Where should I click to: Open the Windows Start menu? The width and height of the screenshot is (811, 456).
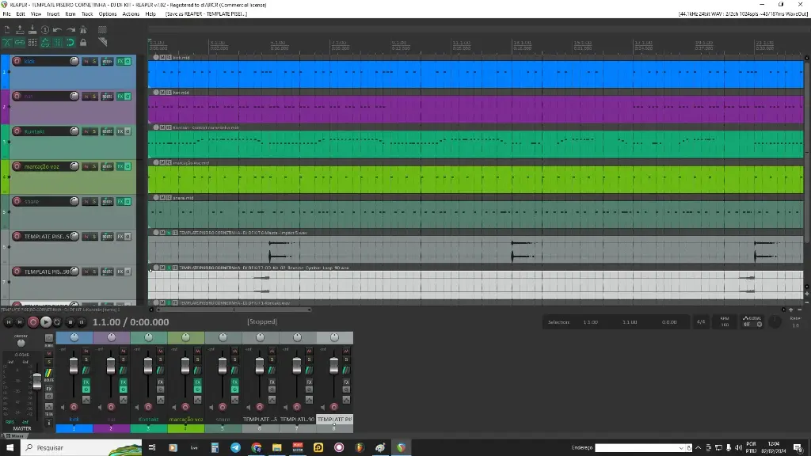10,448
